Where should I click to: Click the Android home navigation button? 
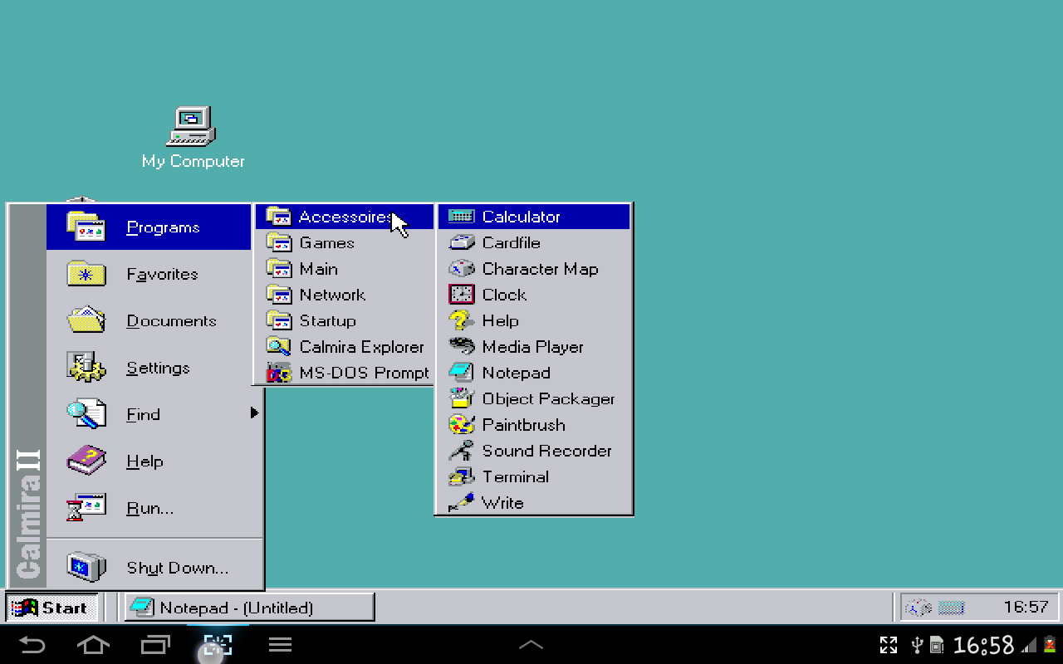click(93, 645)
